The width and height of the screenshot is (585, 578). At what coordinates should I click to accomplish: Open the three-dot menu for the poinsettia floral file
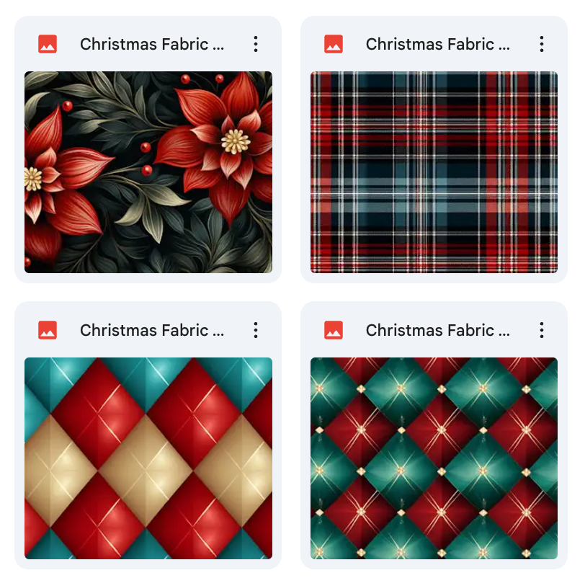point(256,44)
